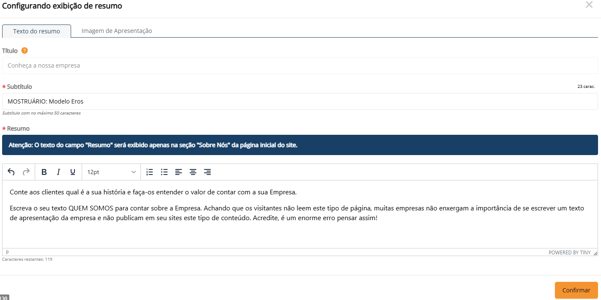
Task: Open the 12pt font size dropdown
Action: click(x=111, y=172)
